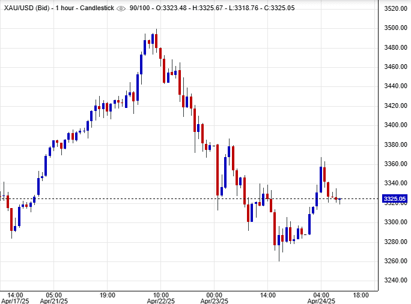Click the 3260.00 price axis label

pyautogui.click(x=394, y=261)
